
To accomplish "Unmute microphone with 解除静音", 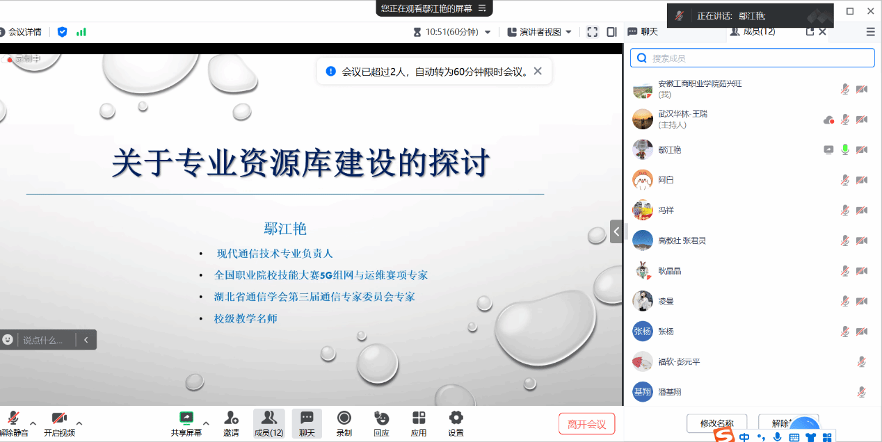I will [13, 418].
